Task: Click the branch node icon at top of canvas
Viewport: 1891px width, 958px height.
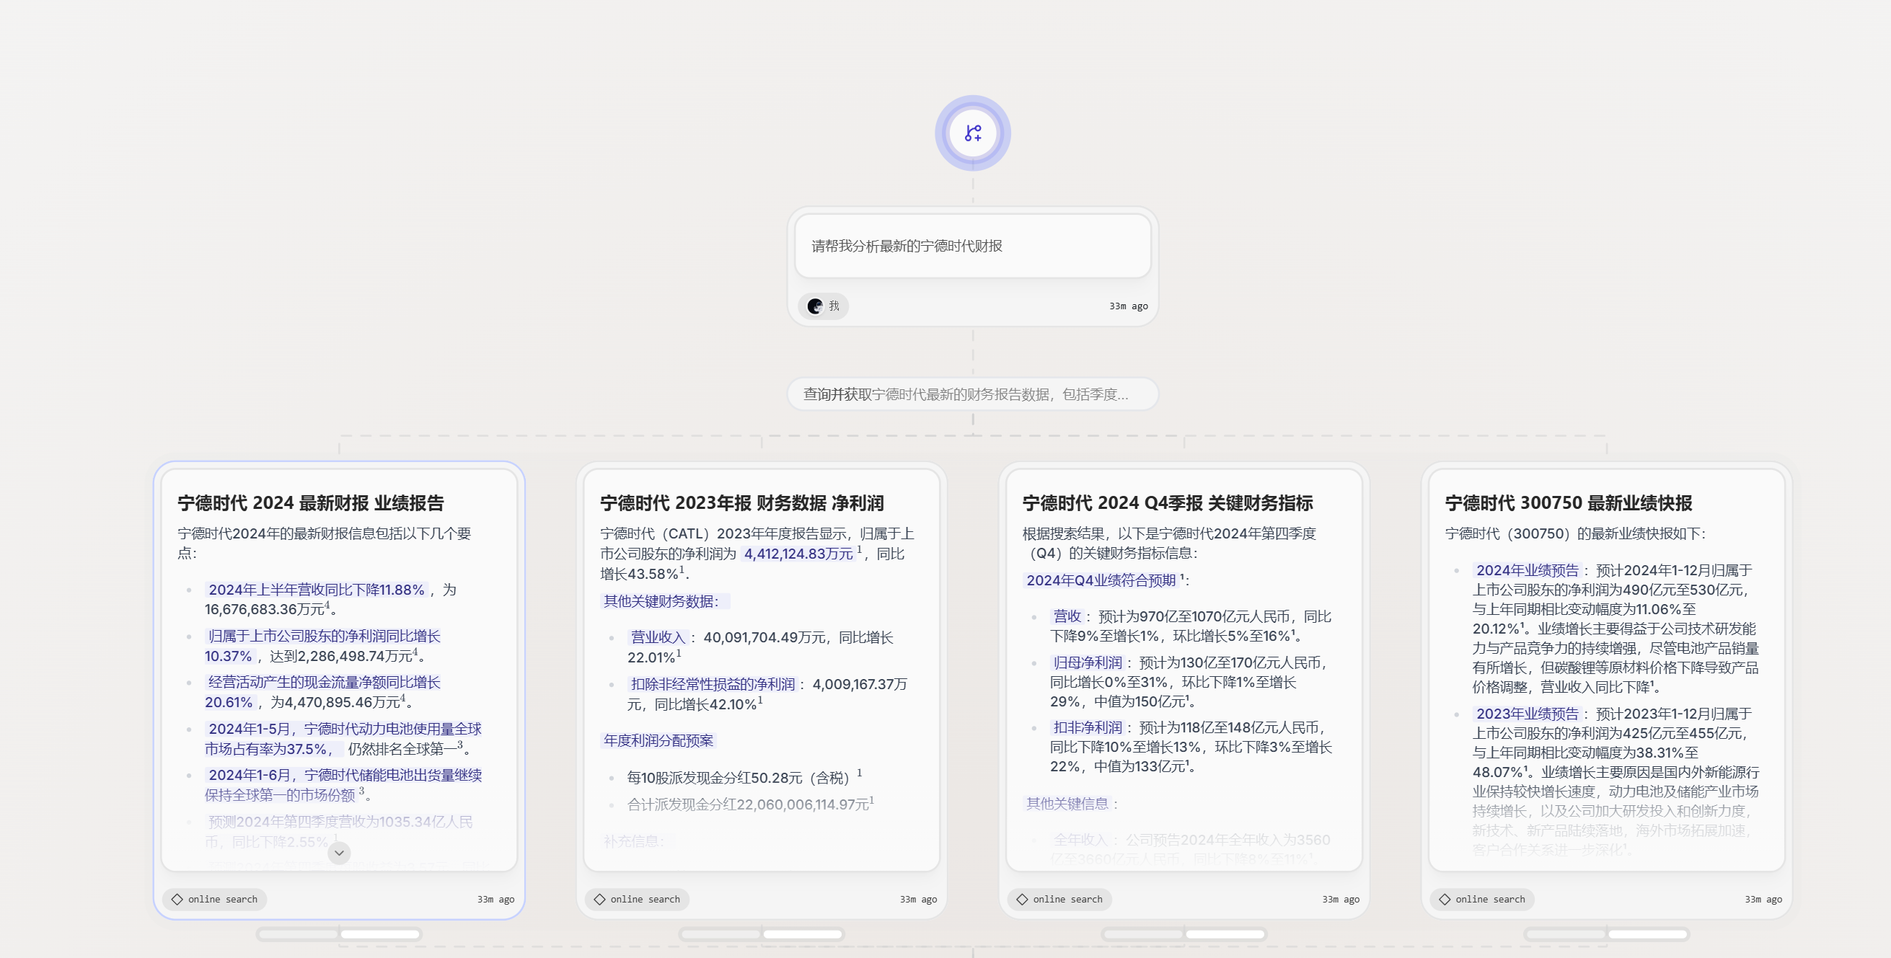Action: (974, 133)
